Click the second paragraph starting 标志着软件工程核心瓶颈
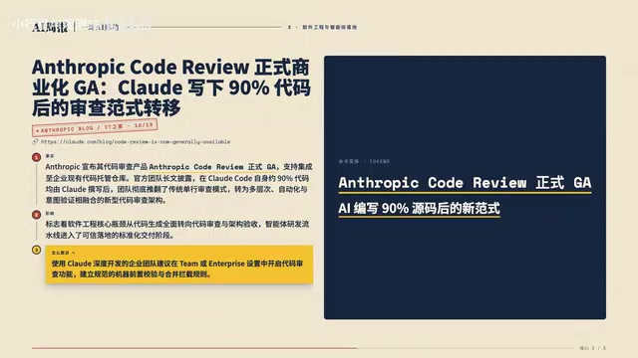 click(177, 230)
